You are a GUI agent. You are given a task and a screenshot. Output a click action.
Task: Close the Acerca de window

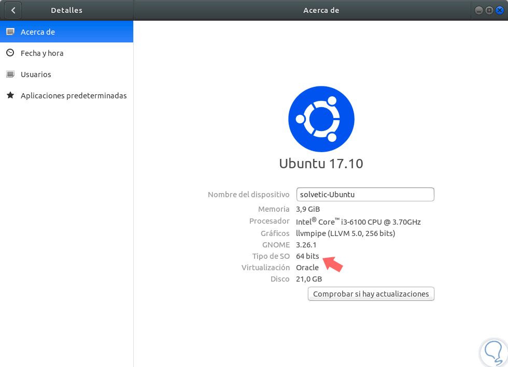(x=500, y=10)
